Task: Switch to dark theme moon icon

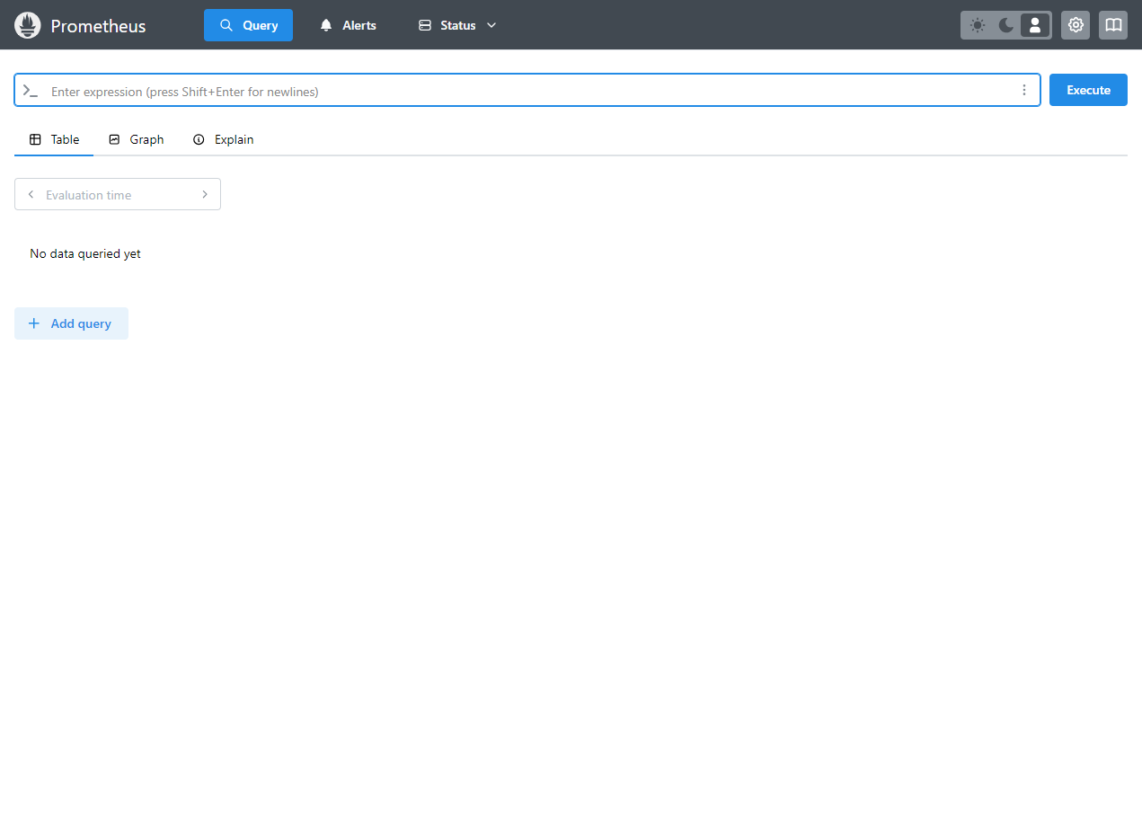Action: tap(1006, 25)
